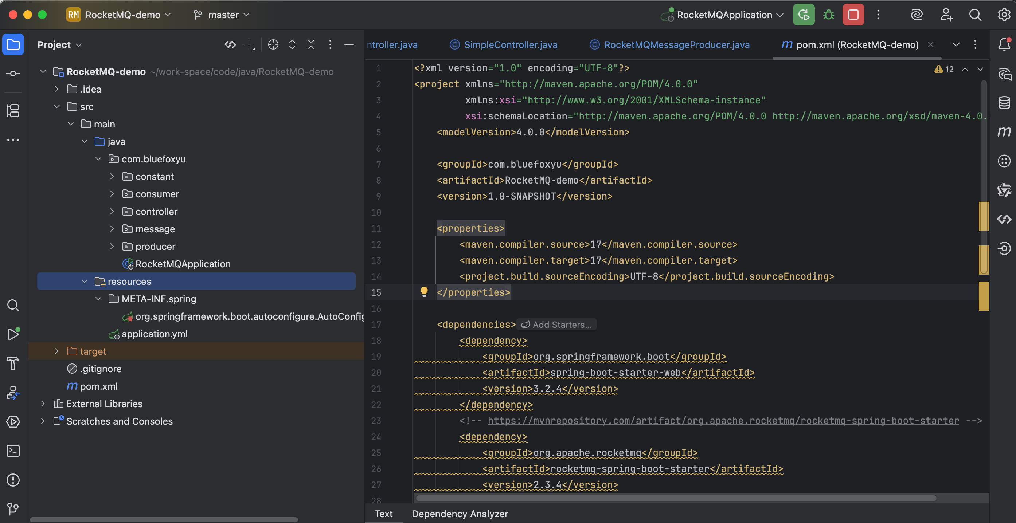Click the Debug bug icon
Image resolution: width=1016 pixels, height=523 pixels.
[828, 15]
